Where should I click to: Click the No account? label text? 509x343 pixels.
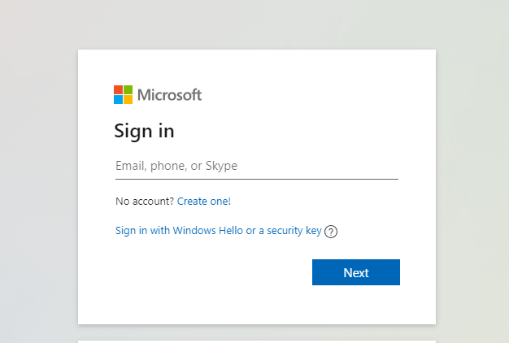tap(145, 202)
